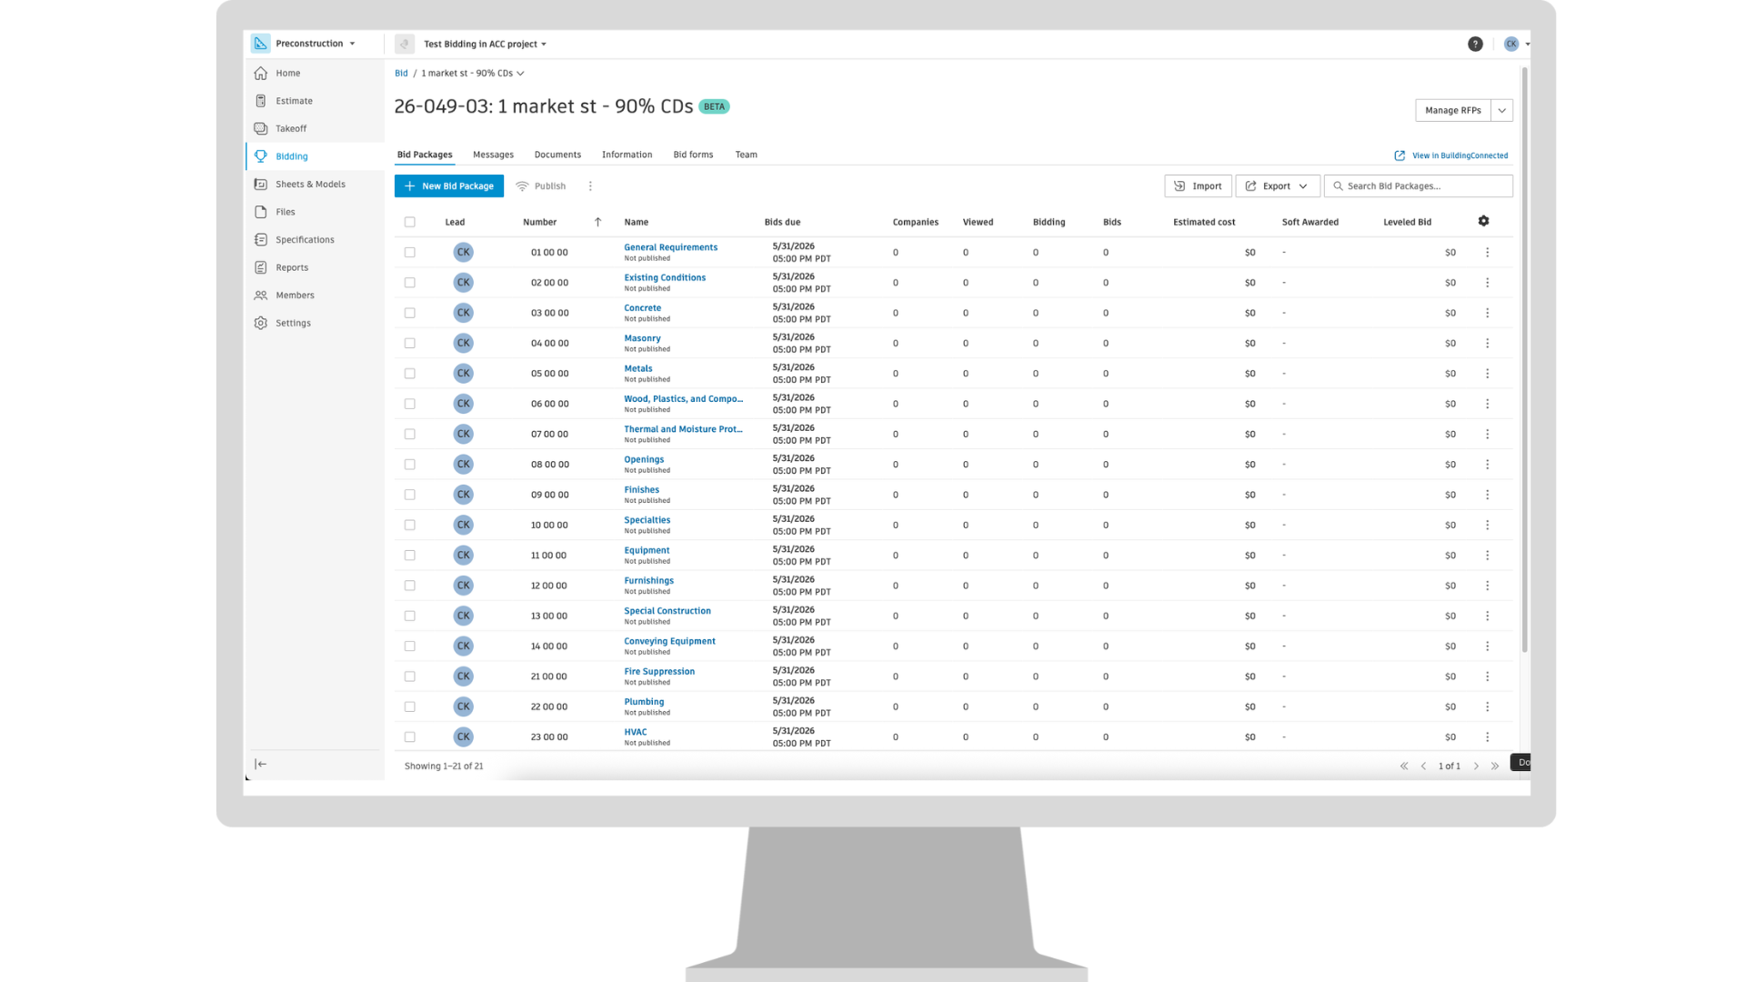Open row menu for Concrete package
This screenshot has width=1746, height=982.
[x=1487, y=313]
